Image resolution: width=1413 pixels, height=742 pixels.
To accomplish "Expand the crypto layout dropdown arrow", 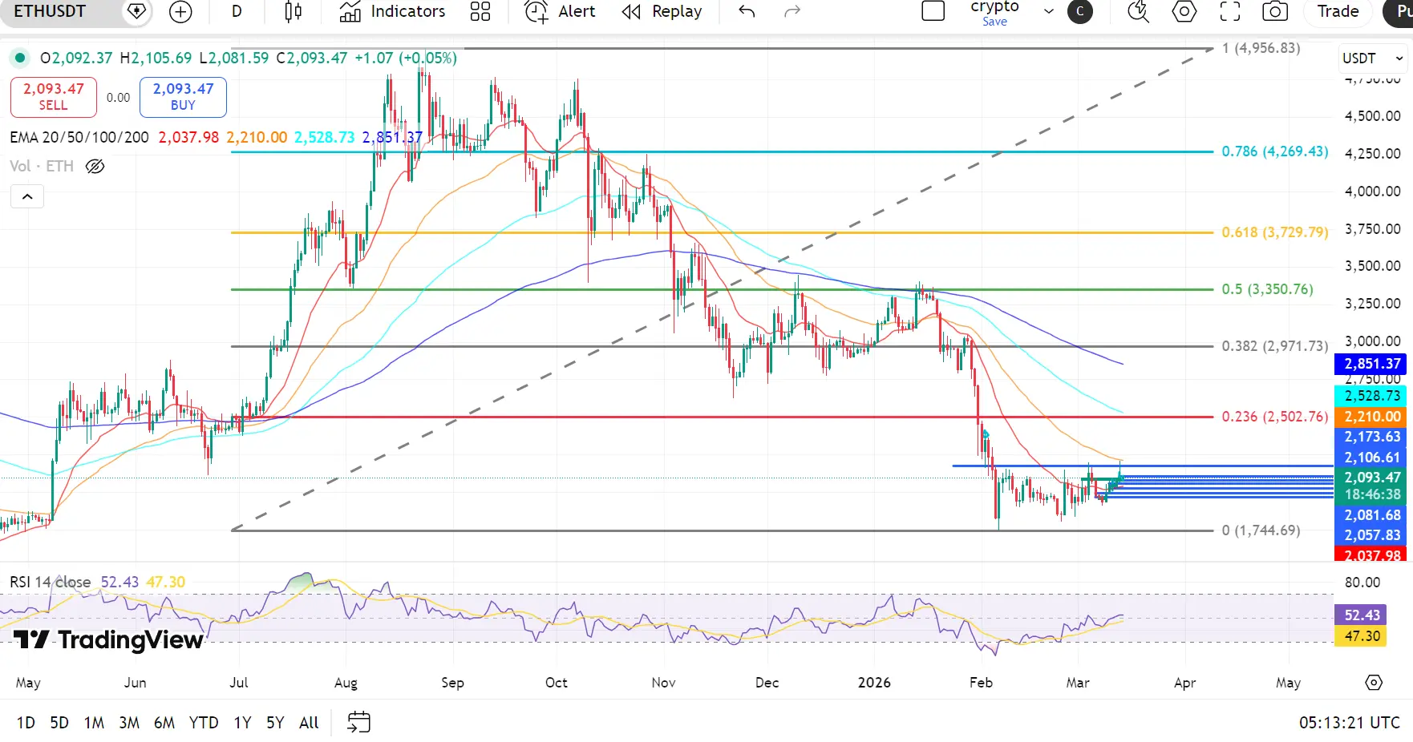I will pos(1048,11).
